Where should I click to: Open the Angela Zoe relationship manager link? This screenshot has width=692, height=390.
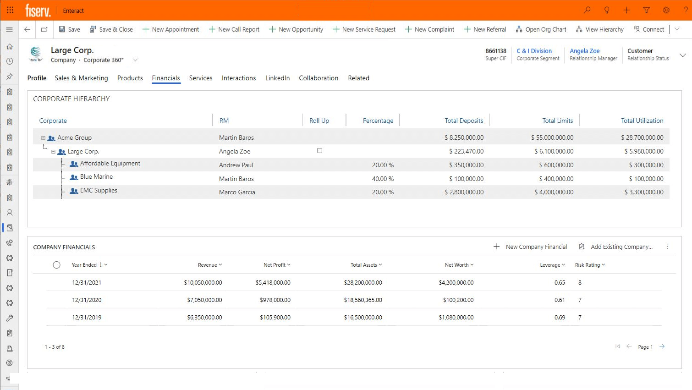(584, 51)
